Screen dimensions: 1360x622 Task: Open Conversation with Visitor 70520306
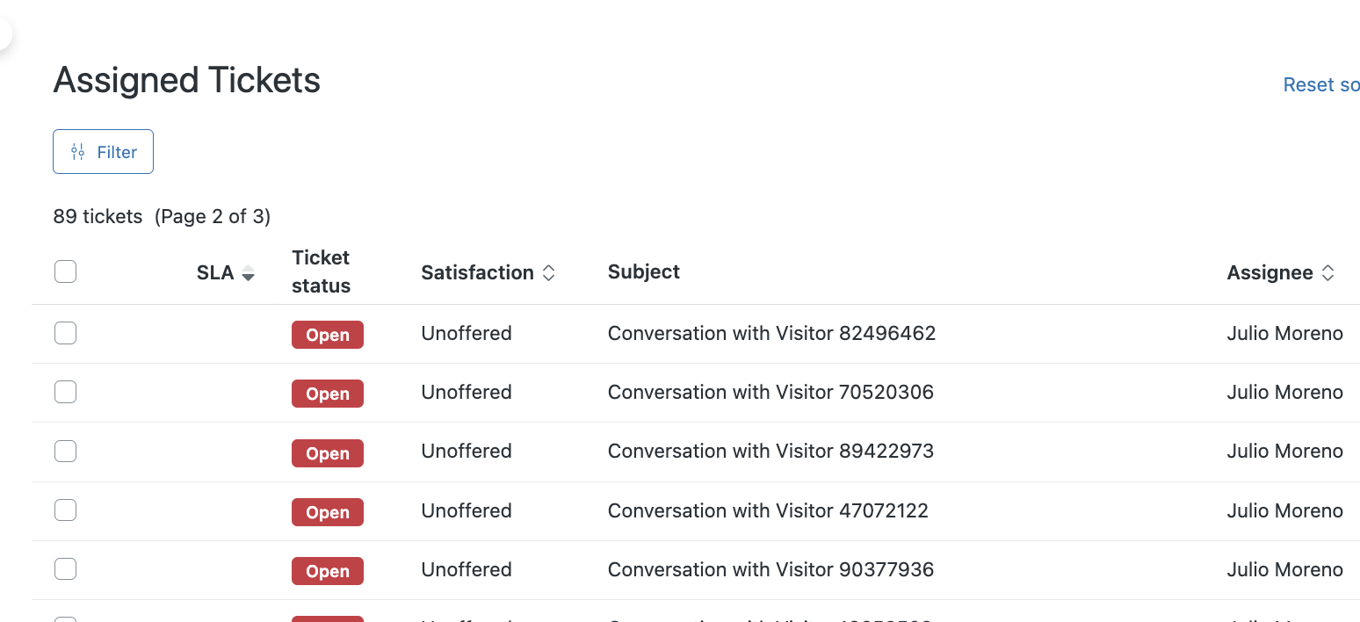point(770,392)
